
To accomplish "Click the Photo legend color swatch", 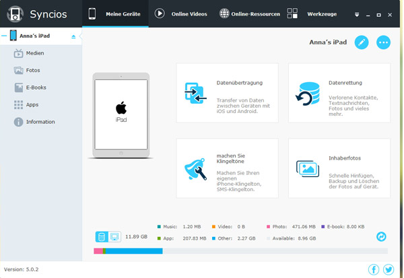I will tap(268, 227).
